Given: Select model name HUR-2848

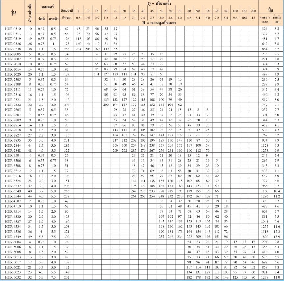Looking at the screenshot, I should (13, 151).
